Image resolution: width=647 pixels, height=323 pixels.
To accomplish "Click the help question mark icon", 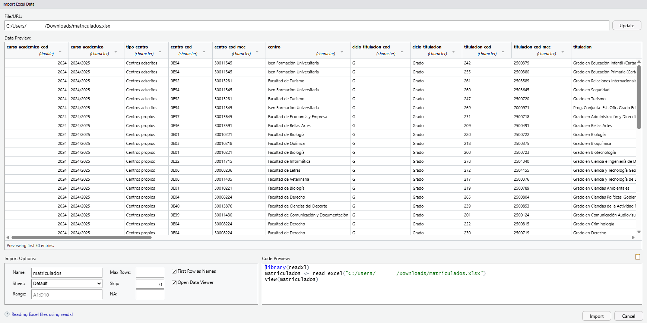I will tap(7, 314).
